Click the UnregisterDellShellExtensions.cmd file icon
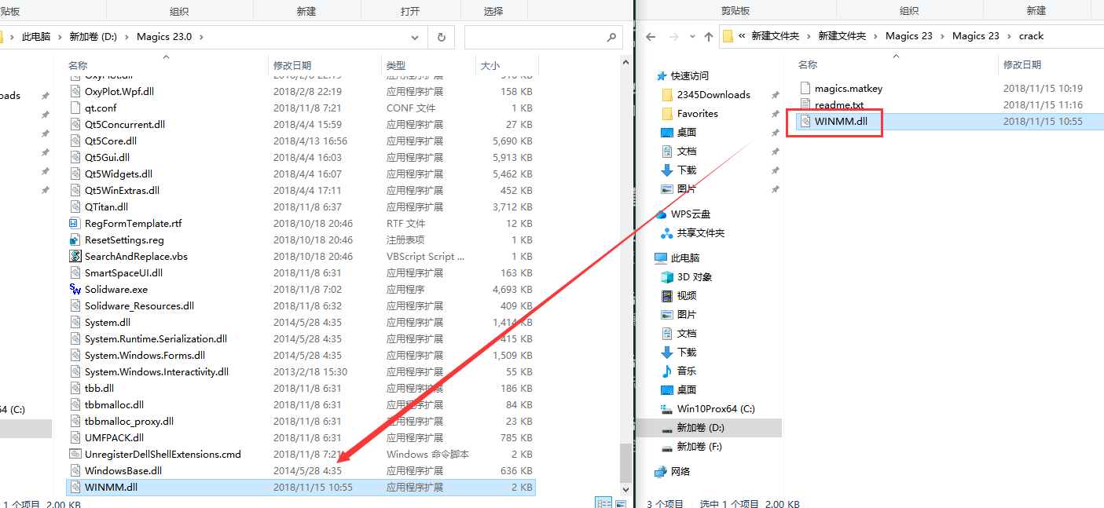Image resolution: width=1104 pixels, height=508 pixels. (x=75, y=454)
